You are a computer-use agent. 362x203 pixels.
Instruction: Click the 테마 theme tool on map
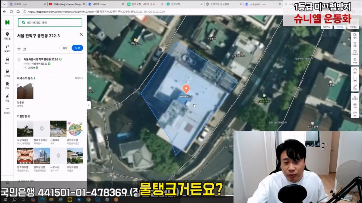pos(355,36)
